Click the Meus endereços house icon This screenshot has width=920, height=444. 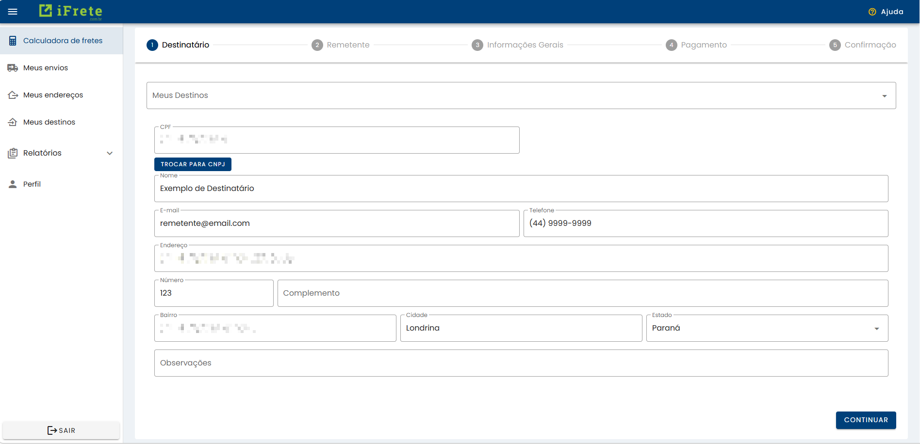13,95
